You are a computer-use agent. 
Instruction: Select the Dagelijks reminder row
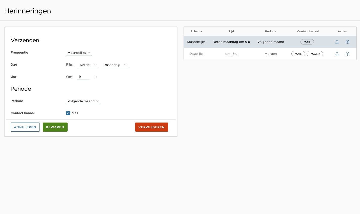point(196,54)
